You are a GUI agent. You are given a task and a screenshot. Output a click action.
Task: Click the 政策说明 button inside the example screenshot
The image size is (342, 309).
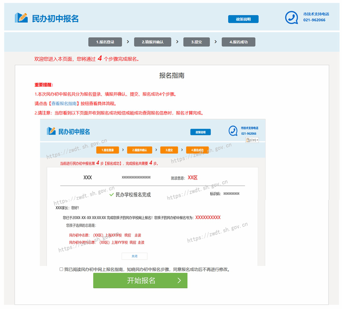click(x=200, y=132)
